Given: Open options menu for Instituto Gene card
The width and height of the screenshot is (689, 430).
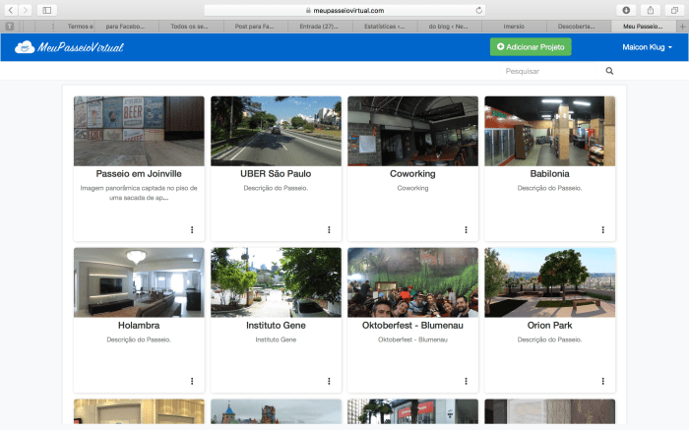Looking at the screenshot, I should click(x=329, y=381).
